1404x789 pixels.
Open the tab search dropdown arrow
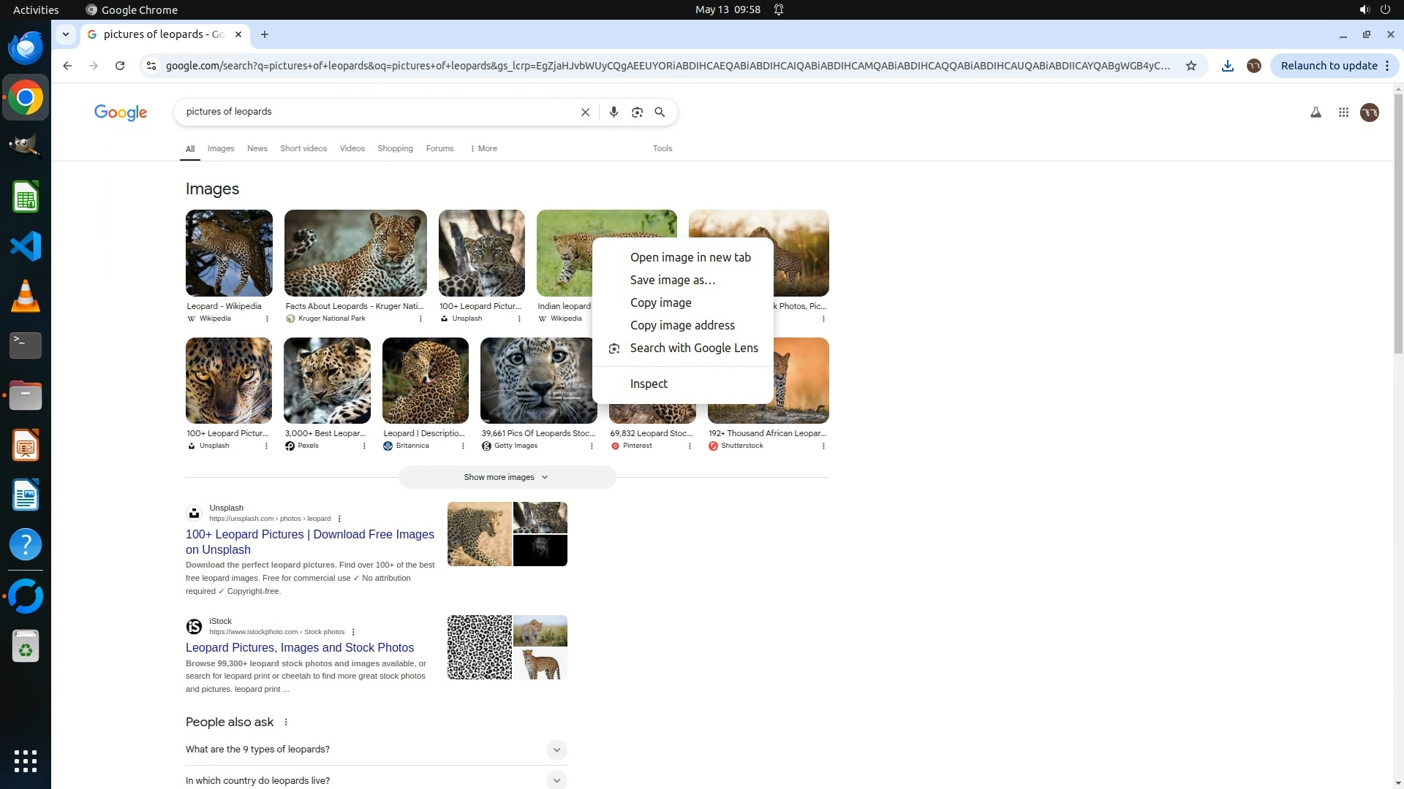[x=66, y=34]
